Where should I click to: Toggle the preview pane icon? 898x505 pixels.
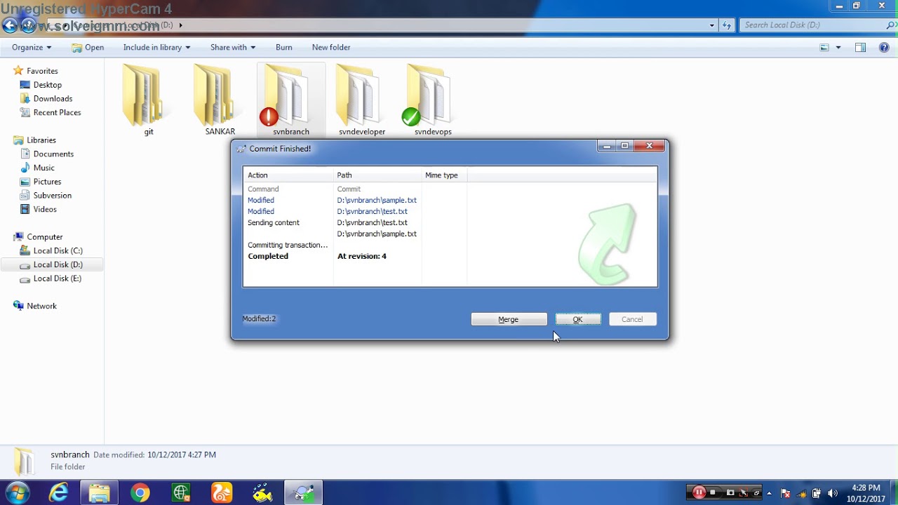pyautogui.click(x=860, y=48)
